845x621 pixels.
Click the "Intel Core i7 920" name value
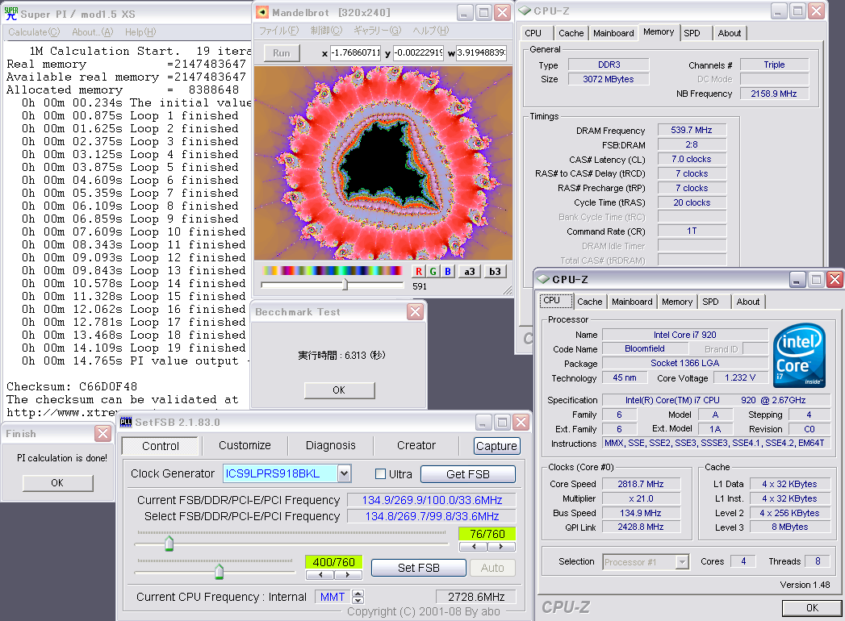click(x=685, y=335)
